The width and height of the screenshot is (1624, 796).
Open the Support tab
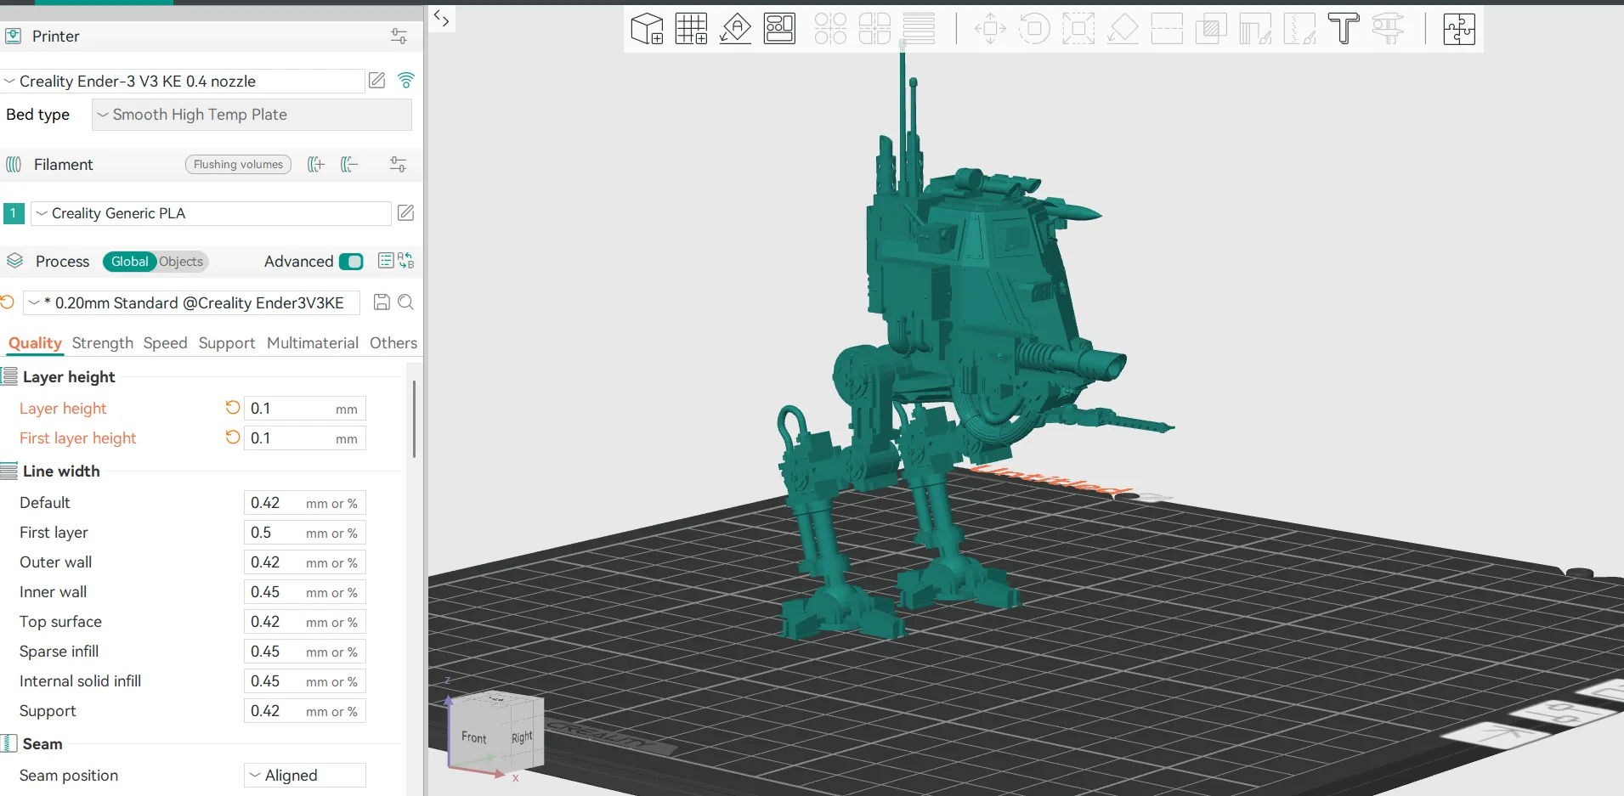click(x=227, y=343)
